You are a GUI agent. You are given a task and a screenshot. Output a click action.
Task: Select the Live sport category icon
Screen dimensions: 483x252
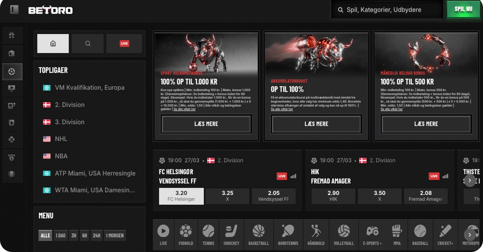click(163, 235)
